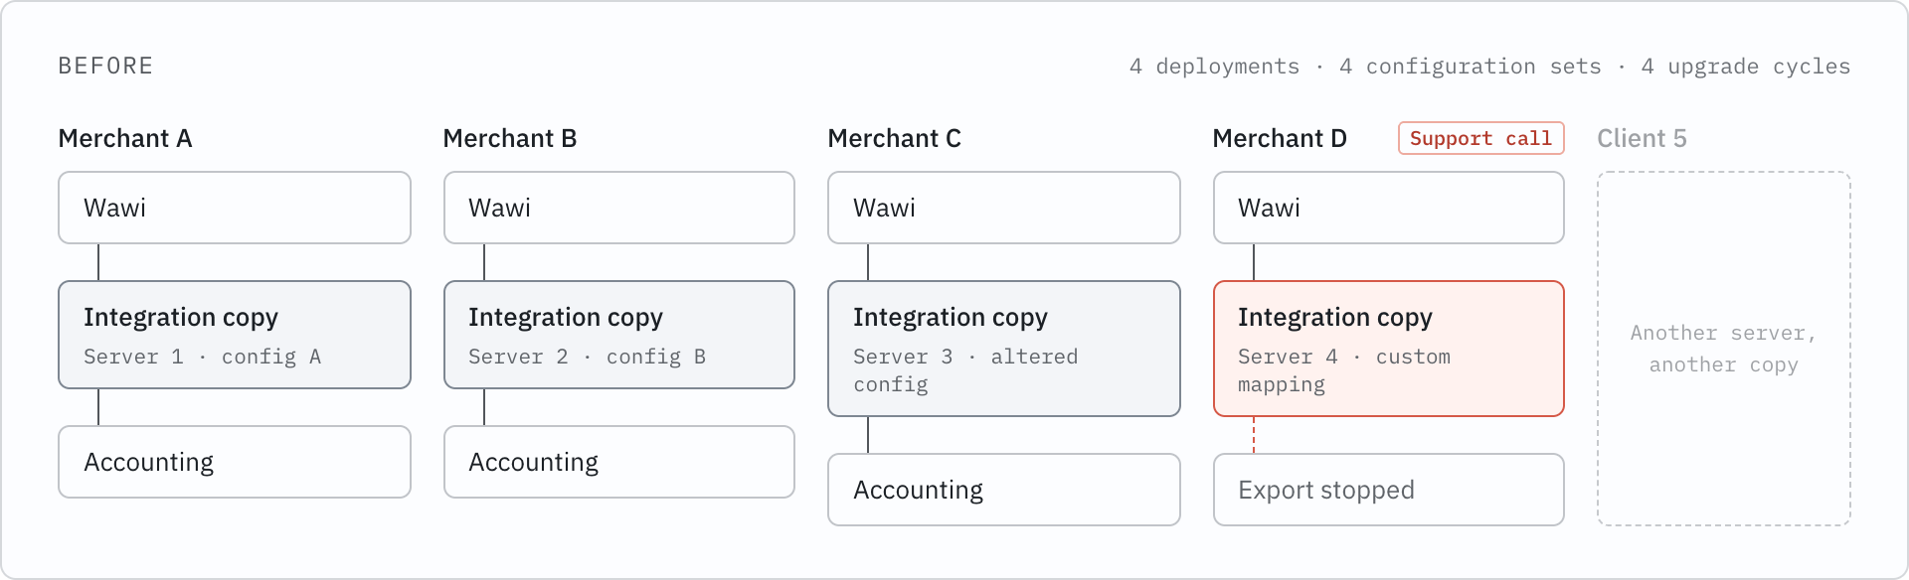Click 'Server 2 · config B' text

click(588, 357)
